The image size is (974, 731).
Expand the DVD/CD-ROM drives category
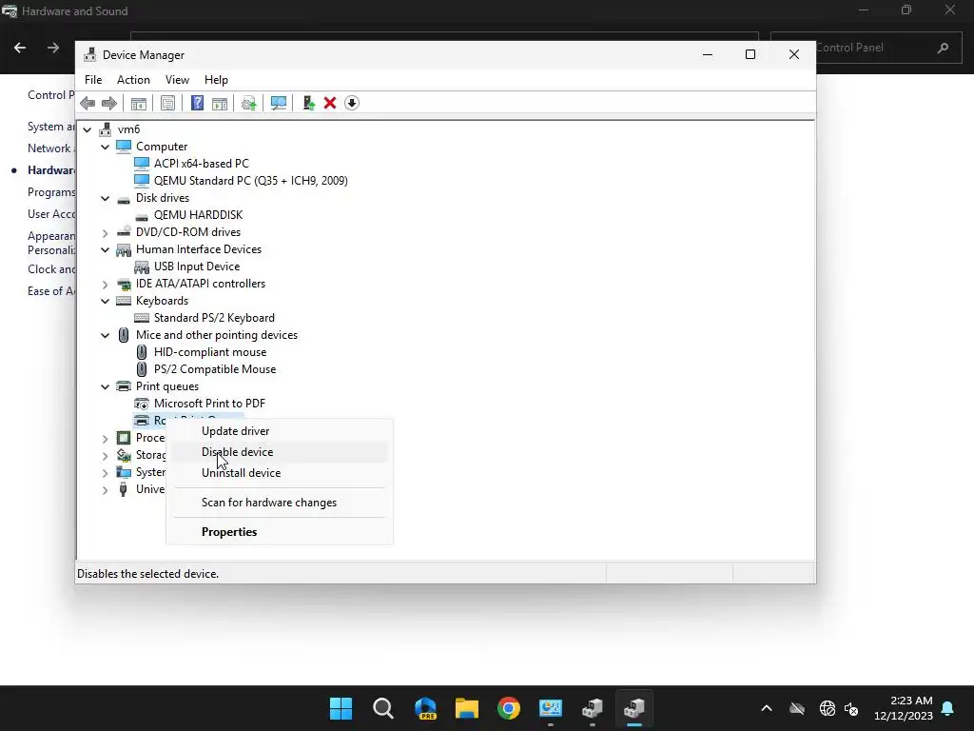105,232
